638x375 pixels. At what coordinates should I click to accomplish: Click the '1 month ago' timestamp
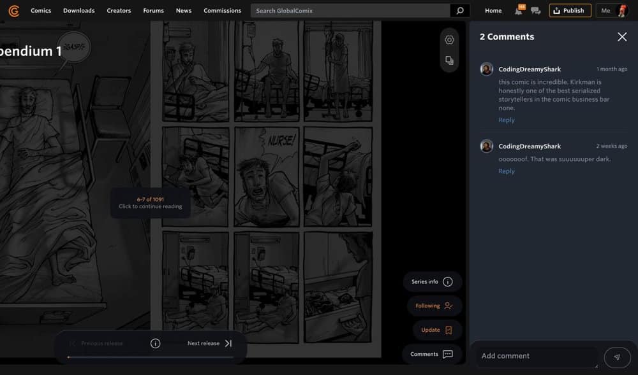612,69
